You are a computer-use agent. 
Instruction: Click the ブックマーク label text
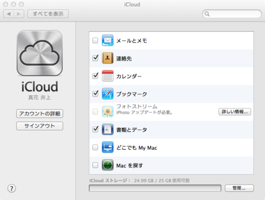click(x=131, y=94)
